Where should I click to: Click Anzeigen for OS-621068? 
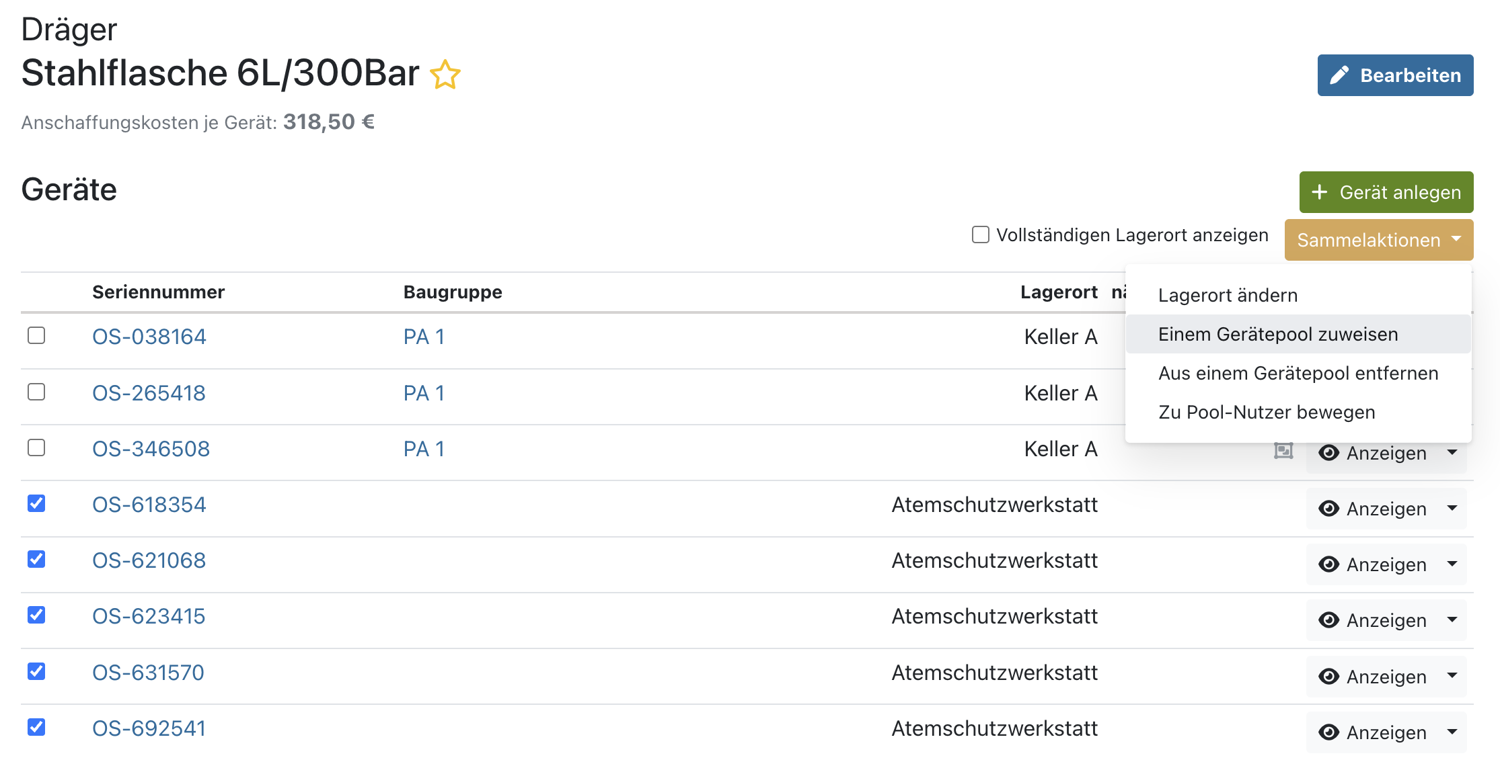click(x=1372, y=564)
